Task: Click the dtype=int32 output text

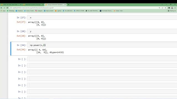Action: tap(57, 52)
